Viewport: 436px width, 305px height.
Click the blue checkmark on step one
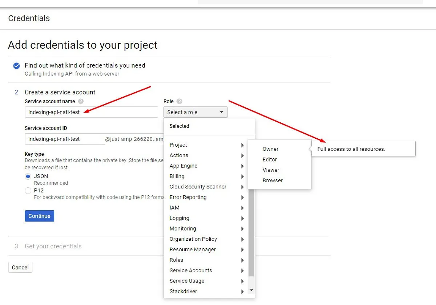[16, 66]
